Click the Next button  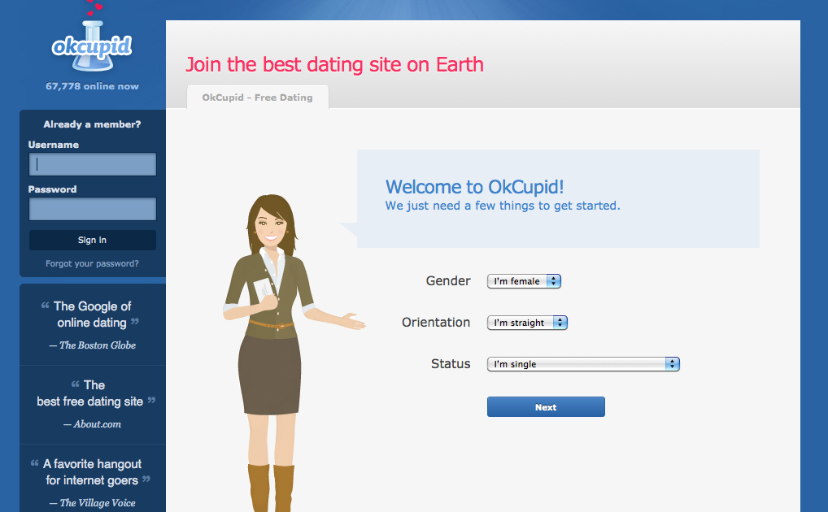point(545,406)
